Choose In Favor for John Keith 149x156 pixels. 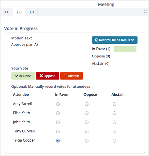click(58, 122)
